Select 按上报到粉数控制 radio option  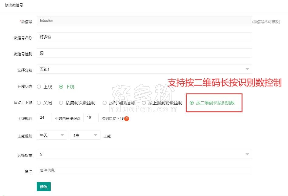coord(144,103)
